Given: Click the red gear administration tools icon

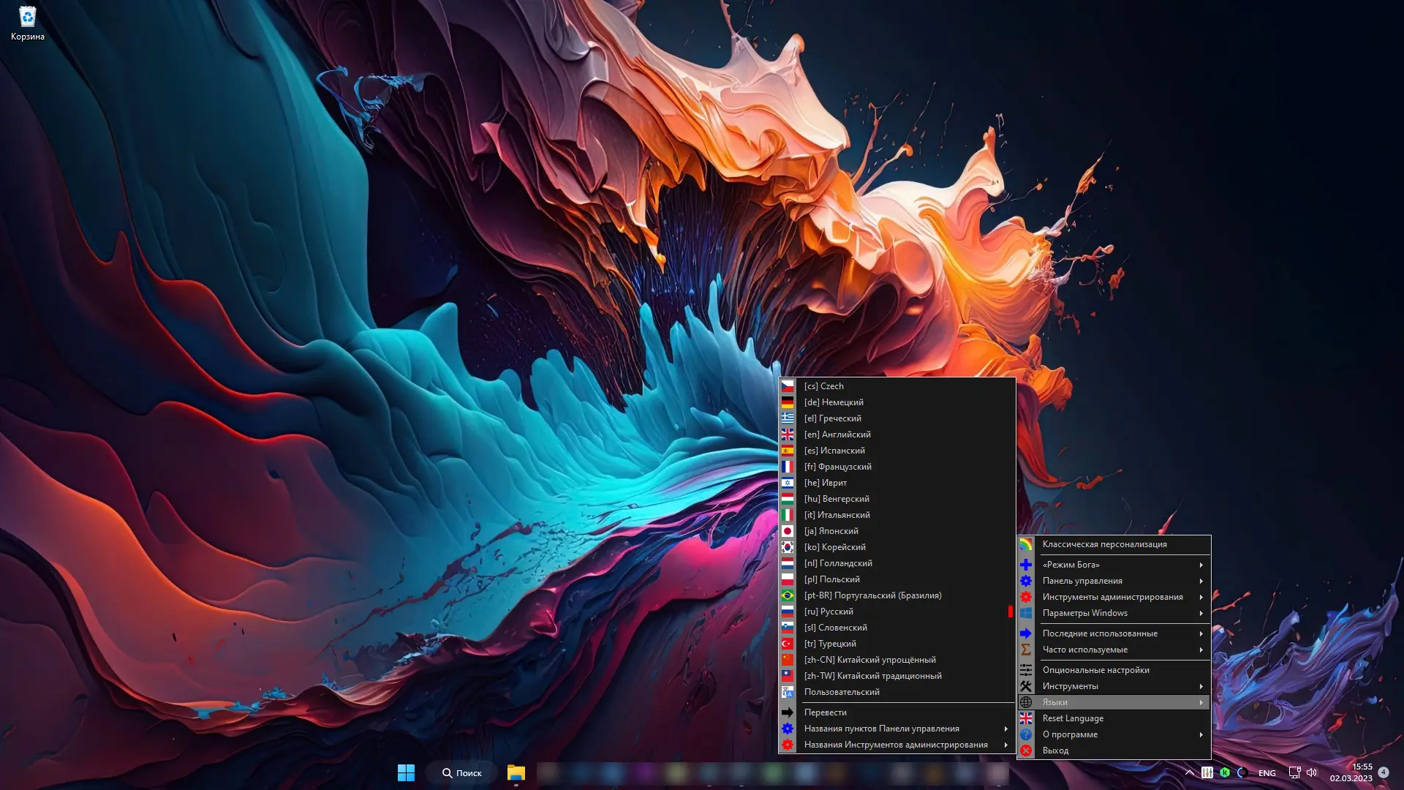Looking at the screenshot, I should pyautogui.click(x=1026, y=597).
